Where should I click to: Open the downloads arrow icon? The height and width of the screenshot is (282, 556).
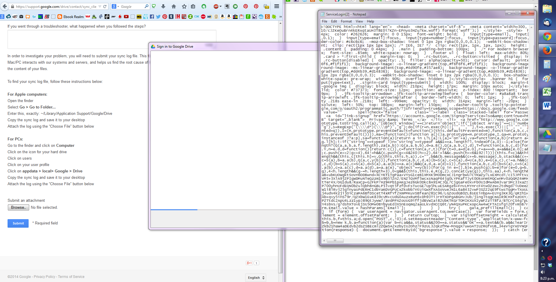163,6
